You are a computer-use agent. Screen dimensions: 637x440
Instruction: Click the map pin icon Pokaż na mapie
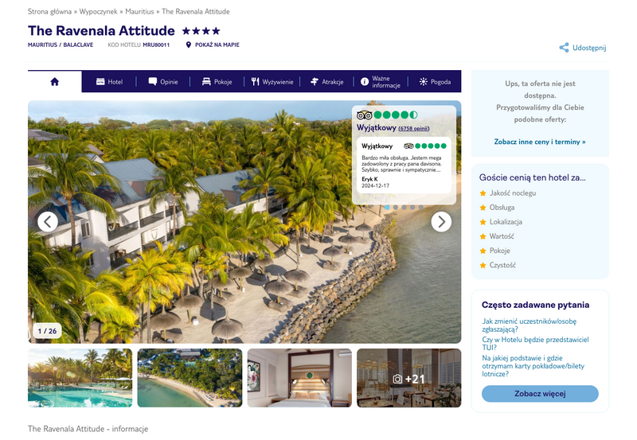tap(188, 45)
